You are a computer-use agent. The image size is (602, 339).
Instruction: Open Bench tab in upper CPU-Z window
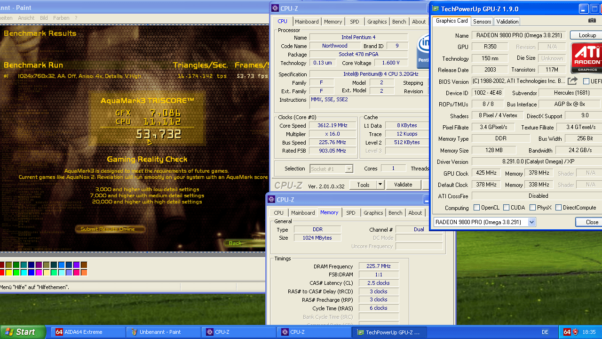pyautogui.click(x=399, y=22)
